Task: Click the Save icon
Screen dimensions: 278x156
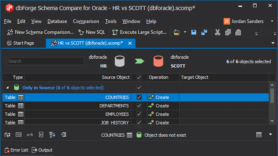Action: pyautogui.click(x=194, y=32)
